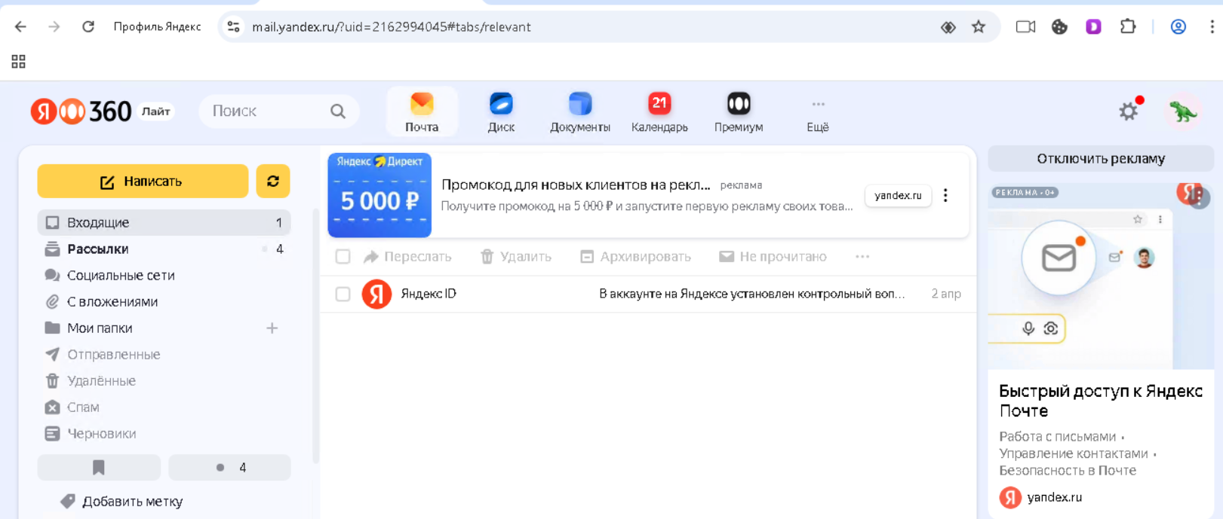Toggle the select all emails checkbox

point(343,257)
